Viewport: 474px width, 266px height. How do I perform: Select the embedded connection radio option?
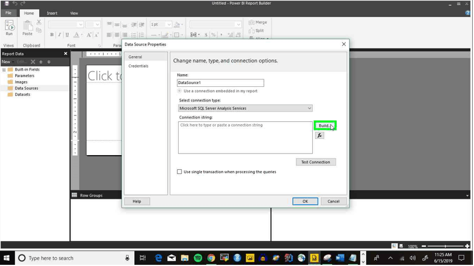click(180, 91)
